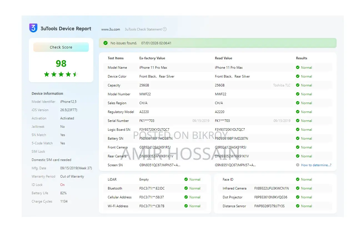
Task: Click the green check beside No issues found
Action: (x=106, y=43)
